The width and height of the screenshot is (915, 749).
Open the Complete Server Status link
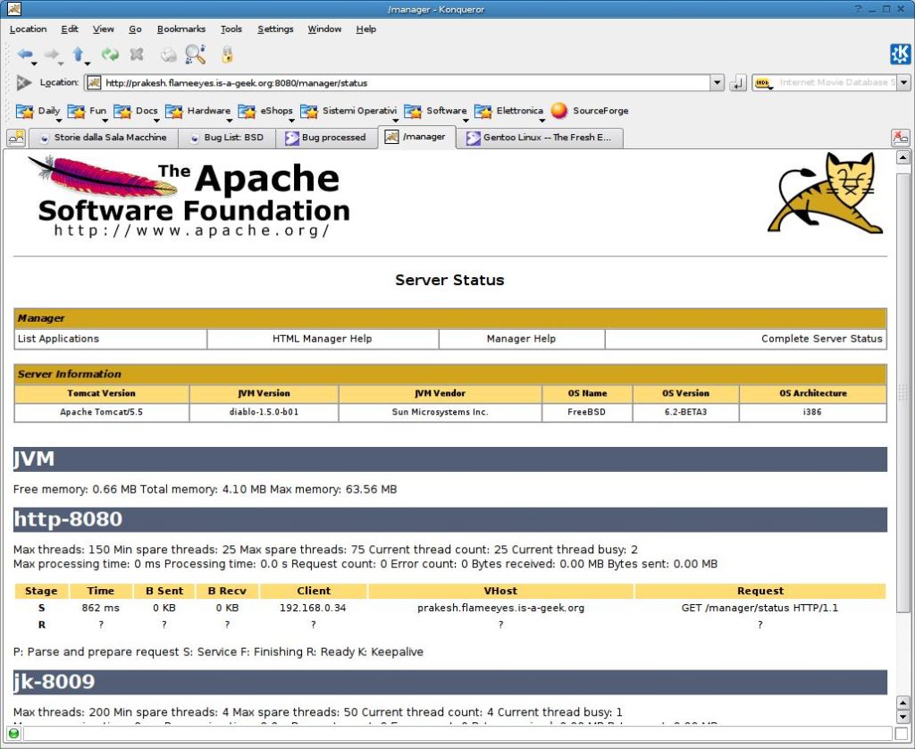822,339
